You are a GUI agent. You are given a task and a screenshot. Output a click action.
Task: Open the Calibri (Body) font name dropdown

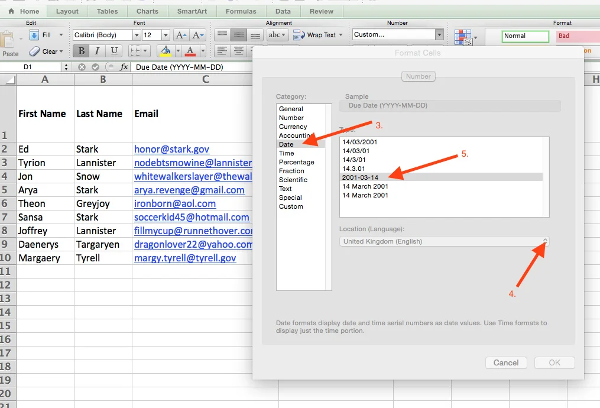point(137,35)
